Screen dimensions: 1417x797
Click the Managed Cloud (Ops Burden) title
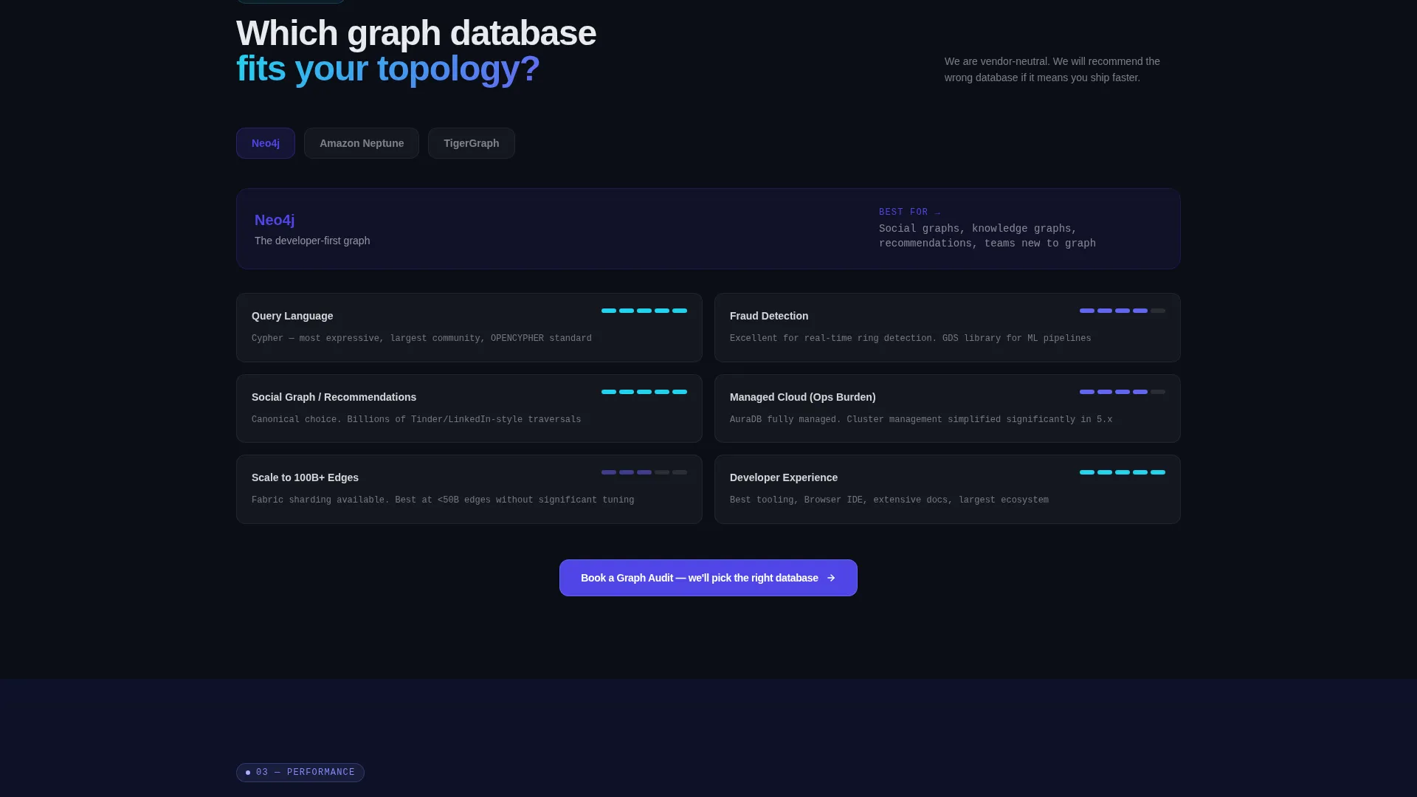tap(803, 397)
